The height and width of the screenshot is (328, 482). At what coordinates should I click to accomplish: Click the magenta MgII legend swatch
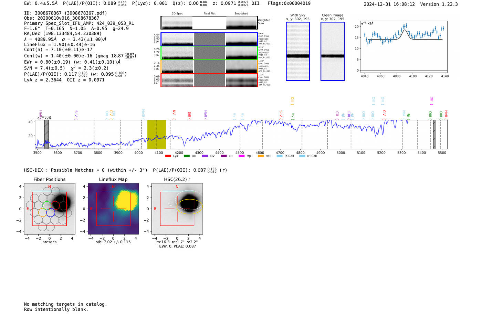(x=241, y=156)
